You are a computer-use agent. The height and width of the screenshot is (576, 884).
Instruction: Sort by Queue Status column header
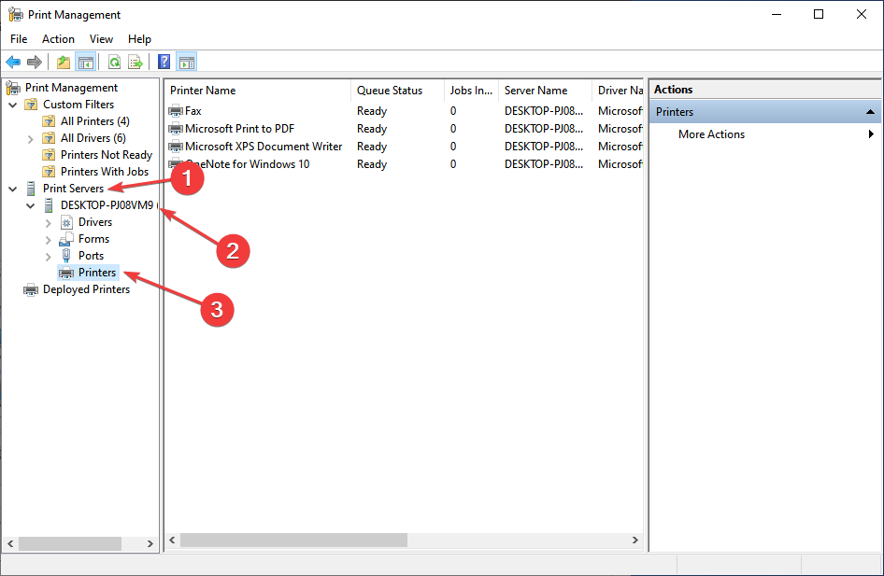click(x=397, y=91)
